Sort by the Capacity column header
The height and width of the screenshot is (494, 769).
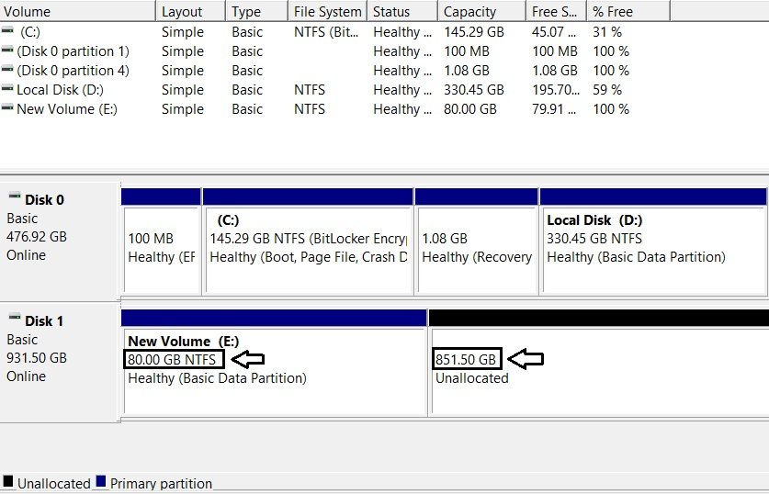tap(481, 11)
